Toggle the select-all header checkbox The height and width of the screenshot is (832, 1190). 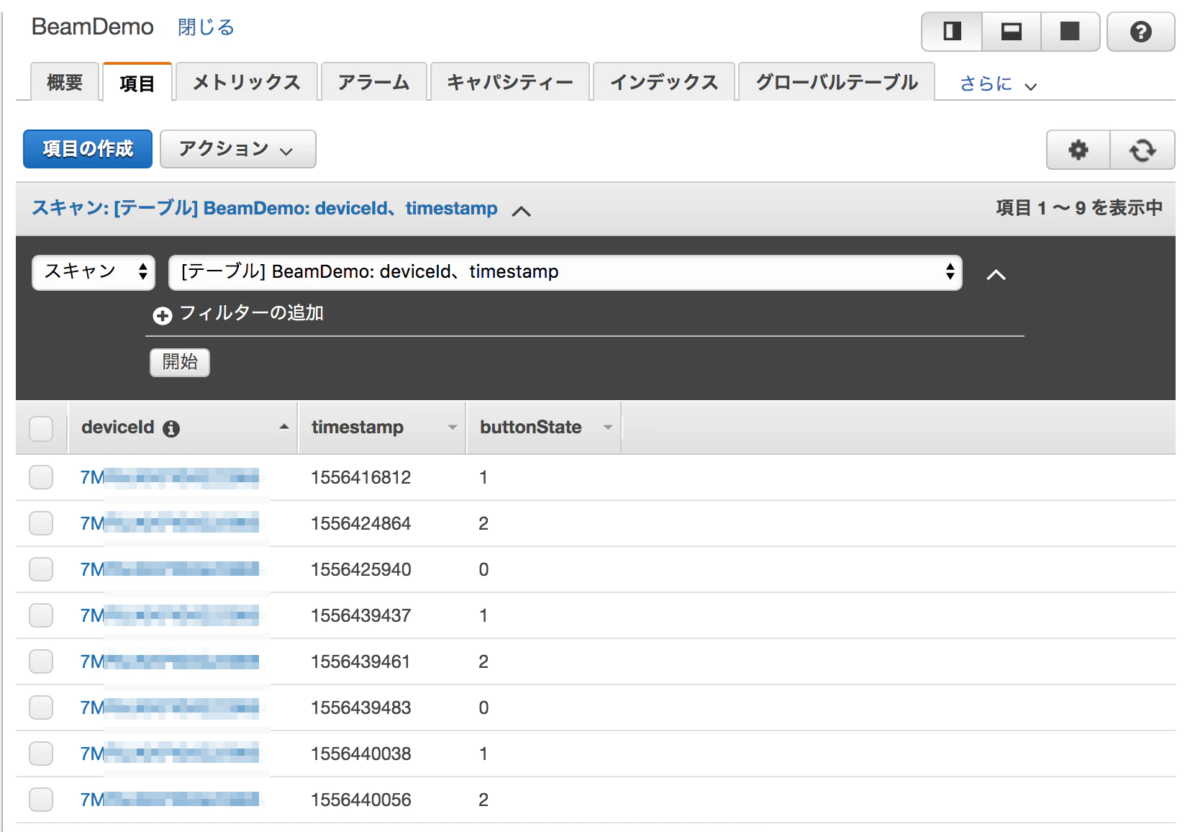[41, 428]
